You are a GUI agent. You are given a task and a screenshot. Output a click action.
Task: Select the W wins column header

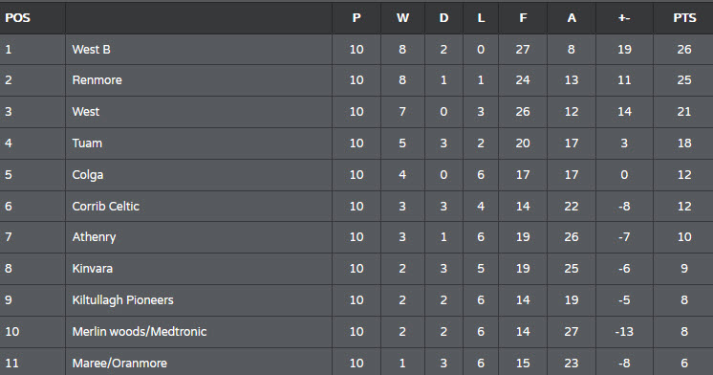point(402,18)
